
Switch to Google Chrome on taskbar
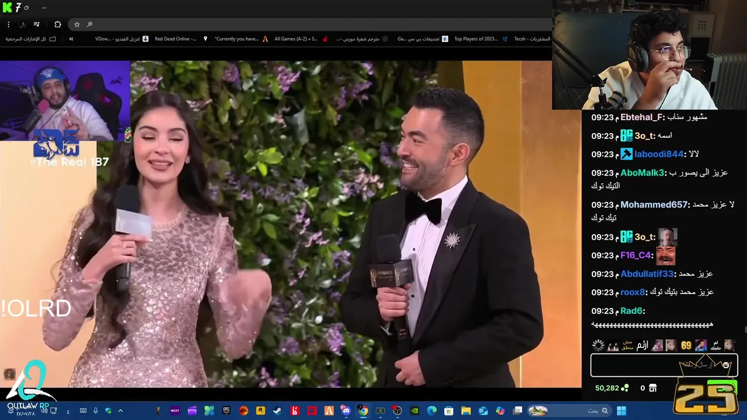[363, 411]
